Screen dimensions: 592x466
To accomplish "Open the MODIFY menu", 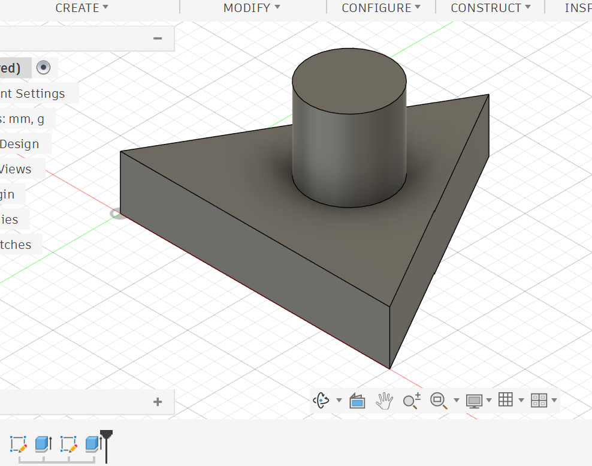I will tap(252, 8).
